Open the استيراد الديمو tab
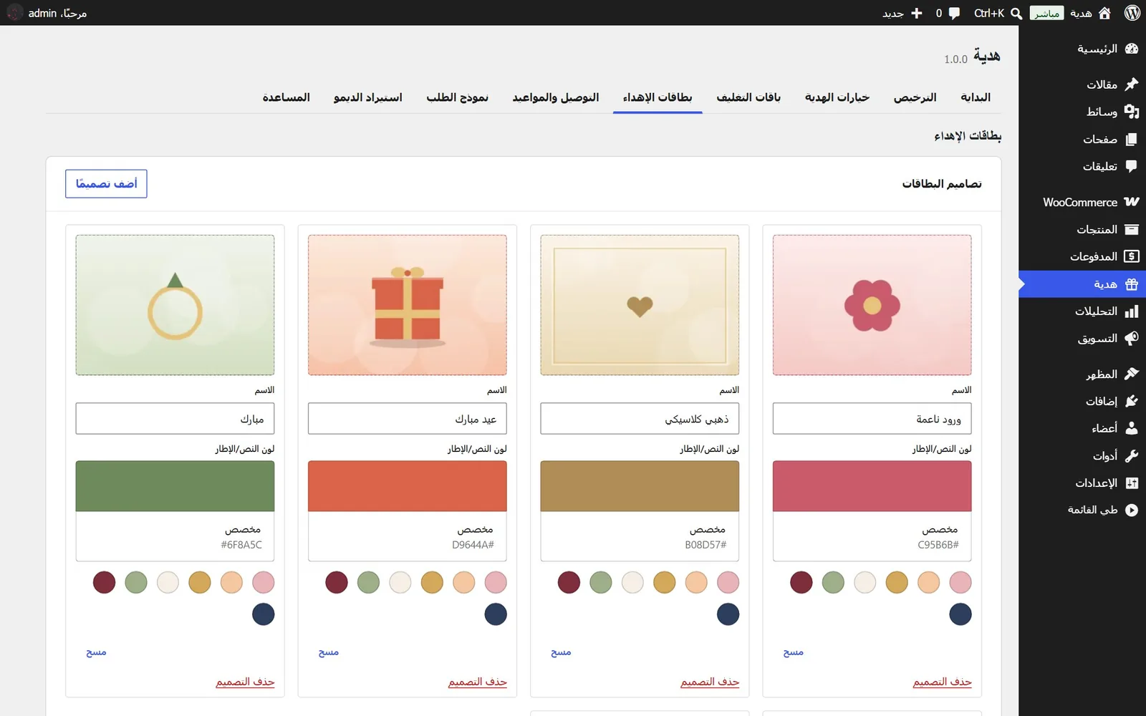1146x716 pixels. coord(367,97)
